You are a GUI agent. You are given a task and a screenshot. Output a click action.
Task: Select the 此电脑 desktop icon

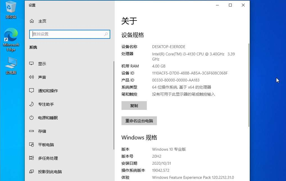11,65
